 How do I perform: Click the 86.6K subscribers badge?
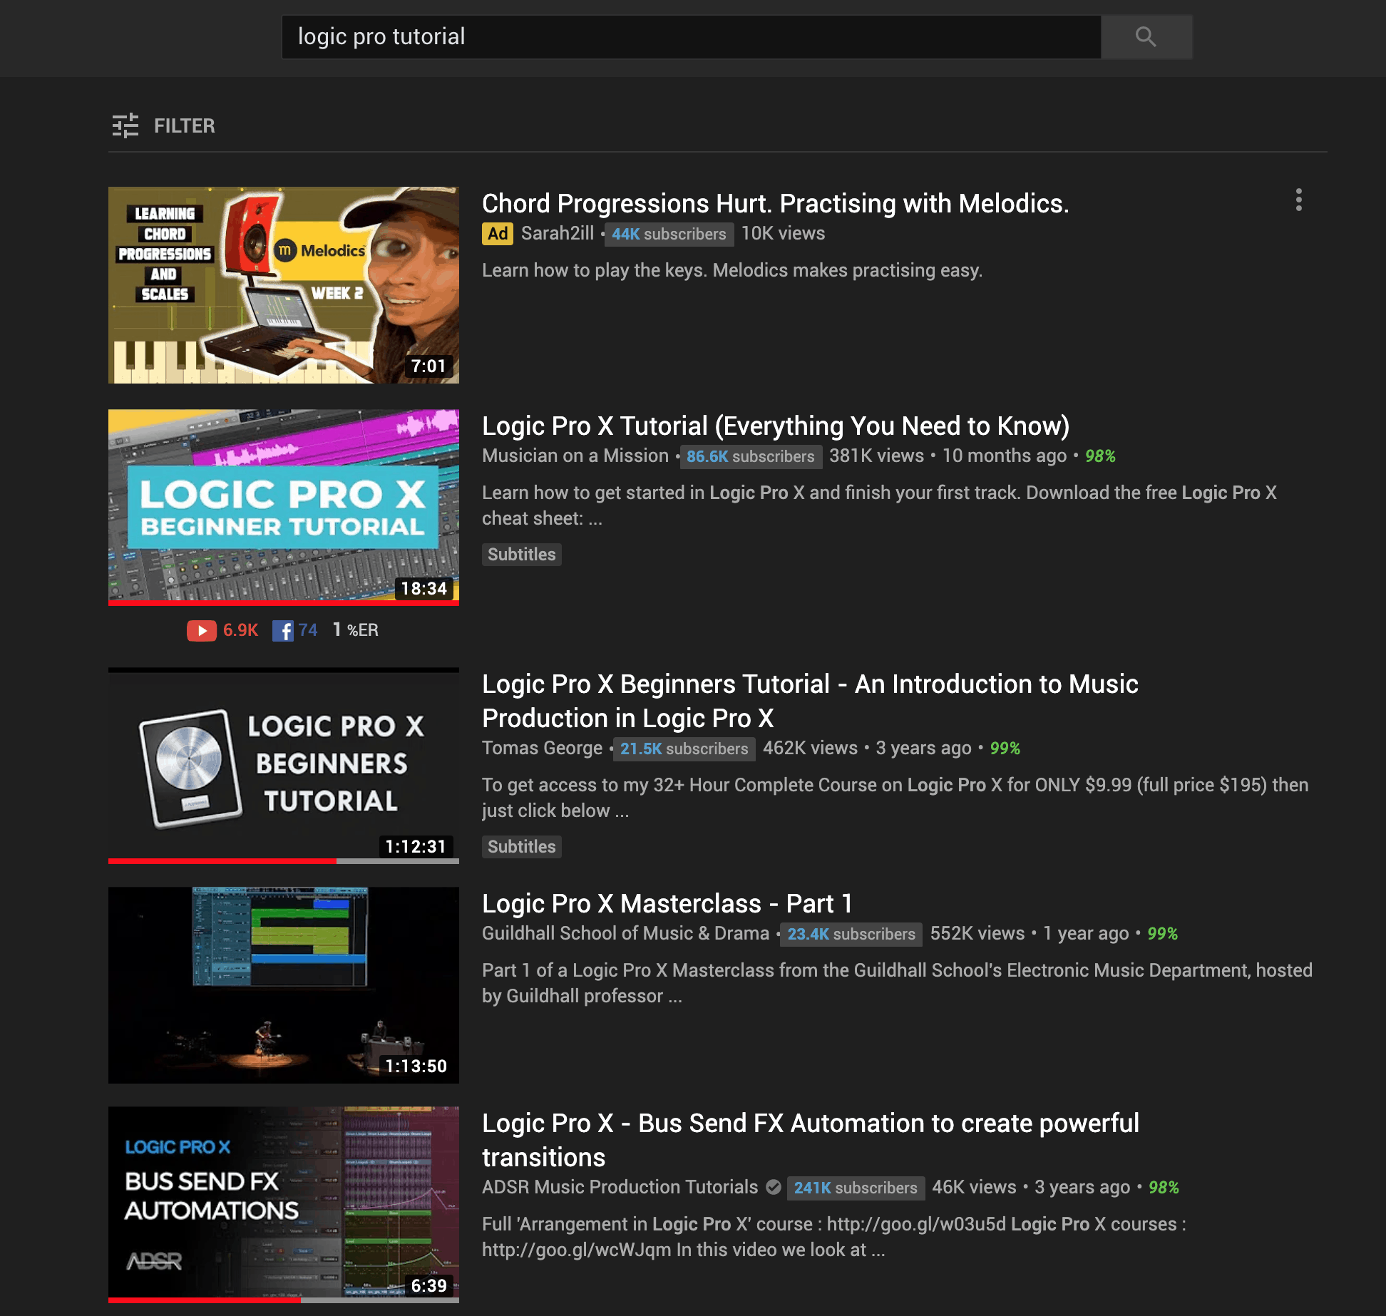click(x=751, y=456)
